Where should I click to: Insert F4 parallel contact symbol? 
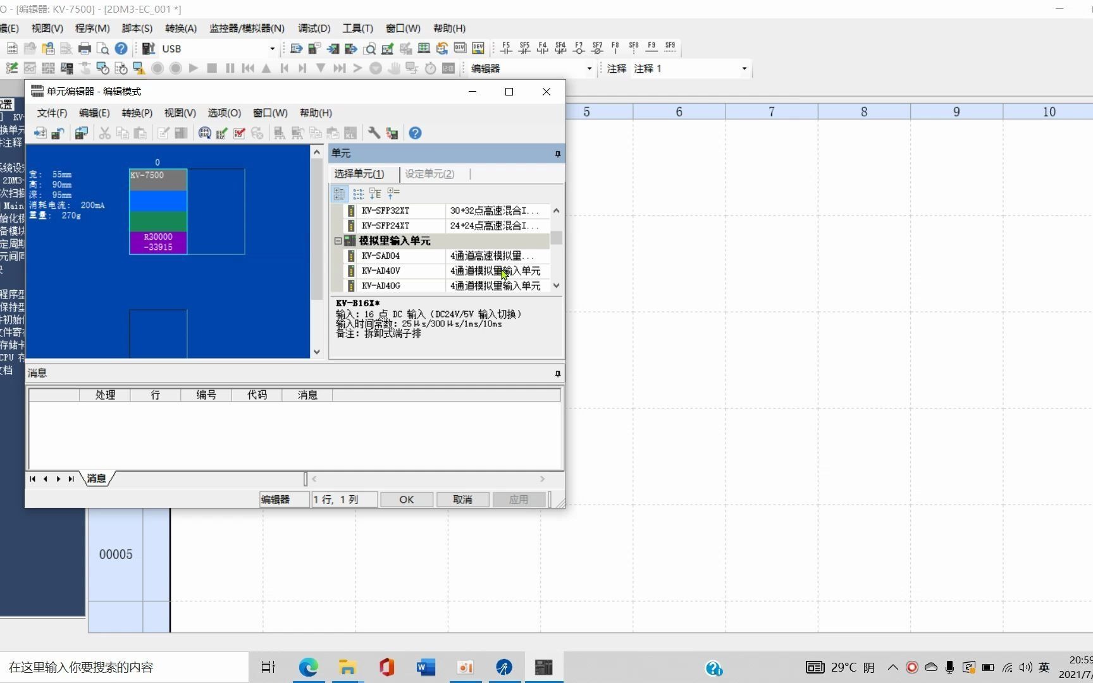[x=543, y=47]
